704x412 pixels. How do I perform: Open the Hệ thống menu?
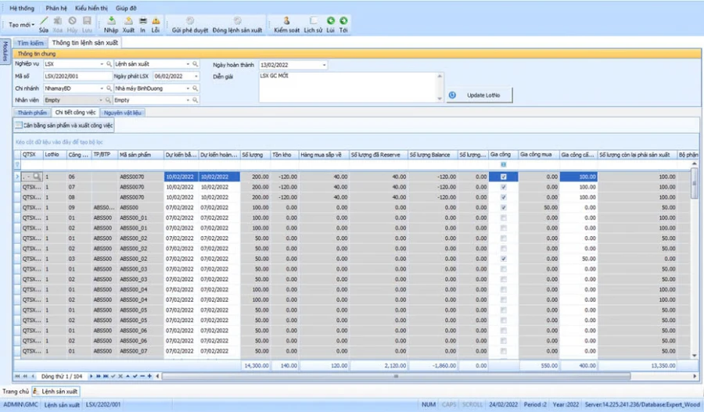pyautogui.click(x=22, y=8)
